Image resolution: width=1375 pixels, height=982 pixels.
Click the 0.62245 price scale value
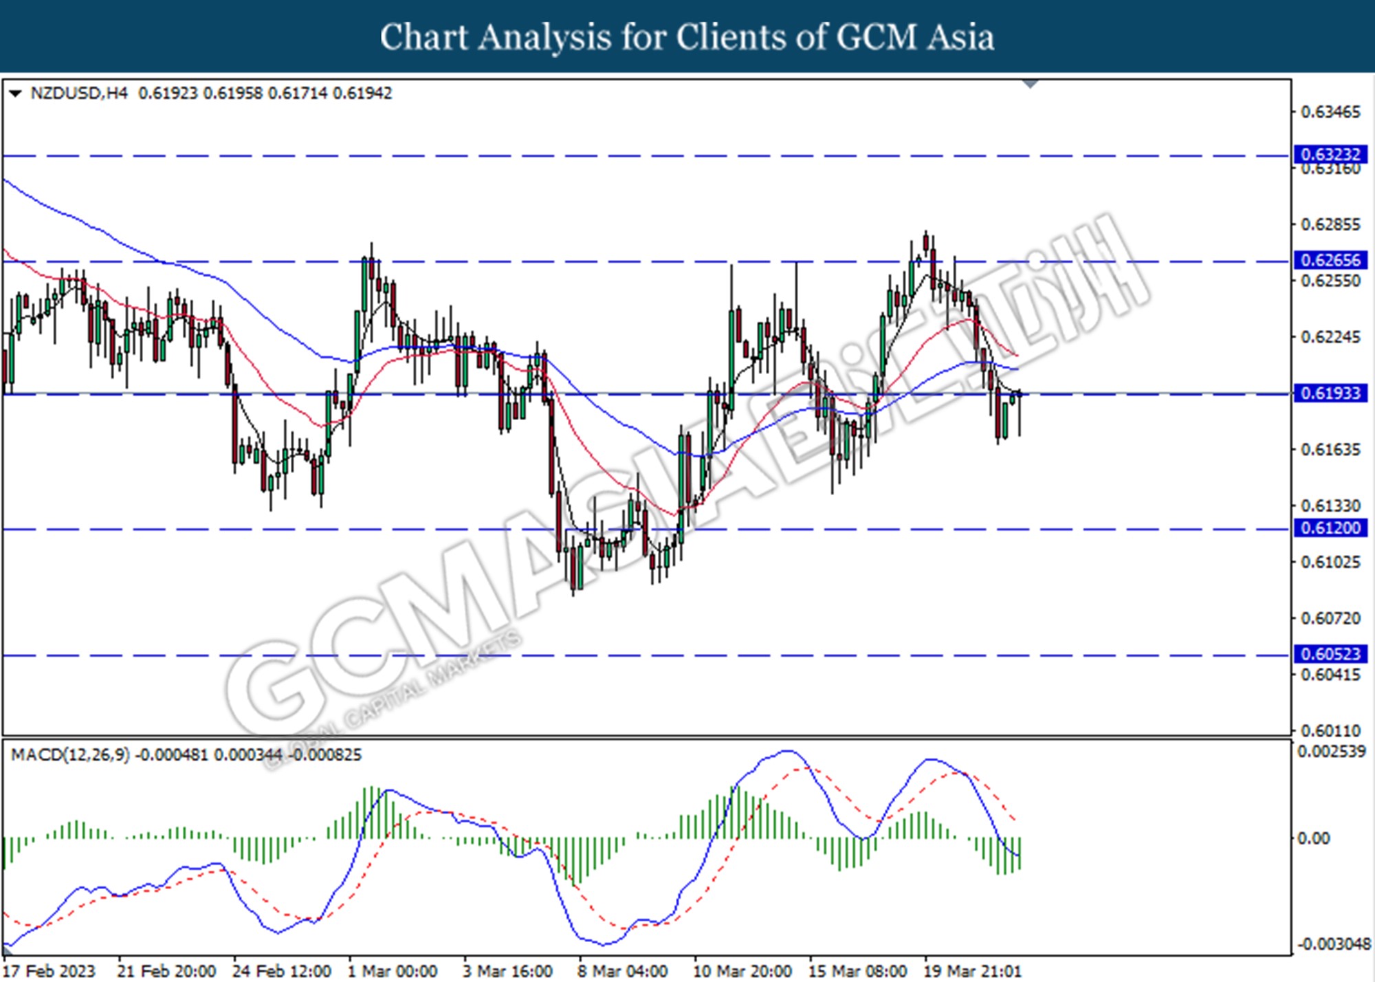[1330, 337]
